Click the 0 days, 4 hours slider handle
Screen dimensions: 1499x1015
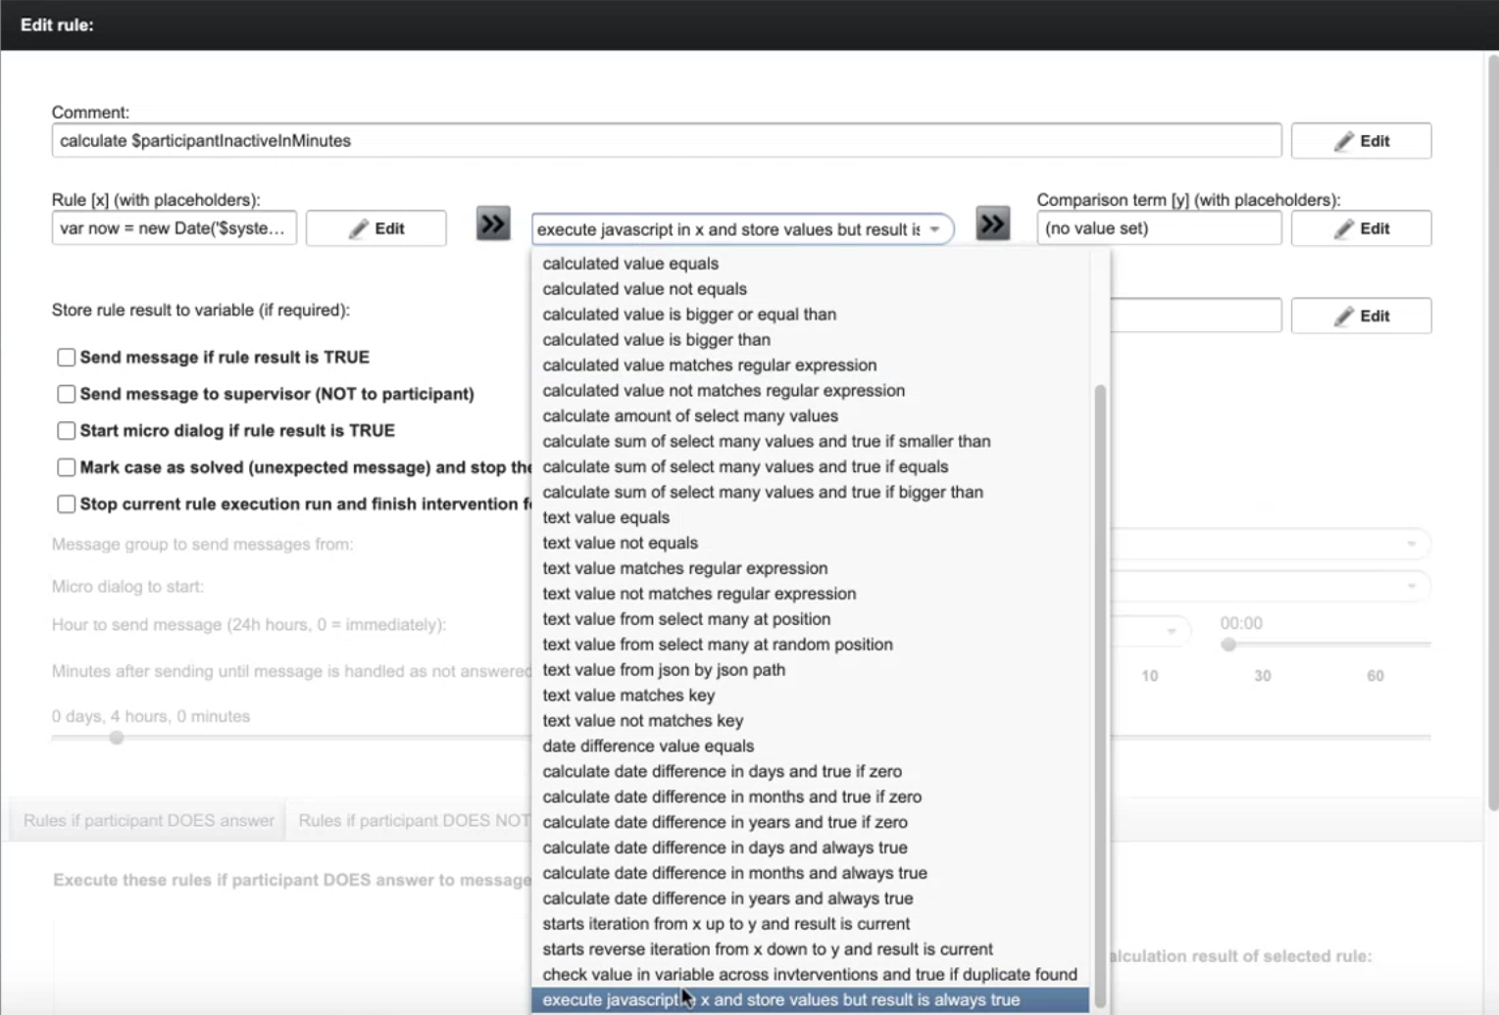point(117,738)
